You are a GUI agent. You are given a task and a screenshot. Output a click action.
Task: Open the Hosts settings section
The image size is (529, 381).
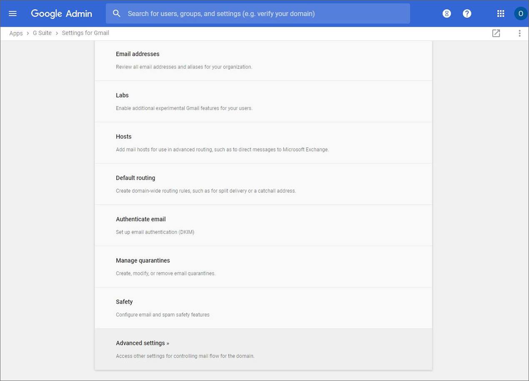(x=123, y=137)
